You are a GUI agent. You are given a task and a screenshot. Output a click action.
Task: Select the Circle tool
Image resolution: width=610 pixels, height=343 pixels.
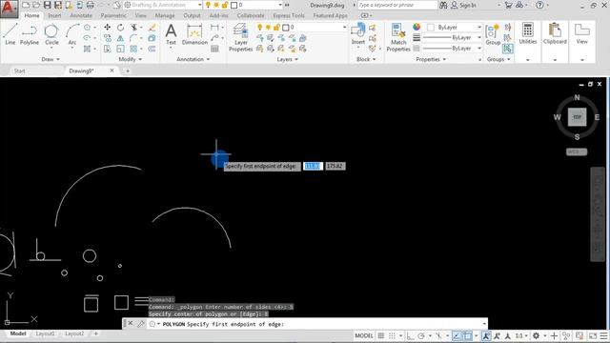pyautogui.click(x=51, y=34)
